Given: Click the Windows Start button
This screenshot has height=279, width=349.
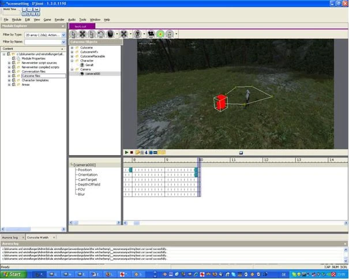Looking at the screenshot, I should click(12, 274).
